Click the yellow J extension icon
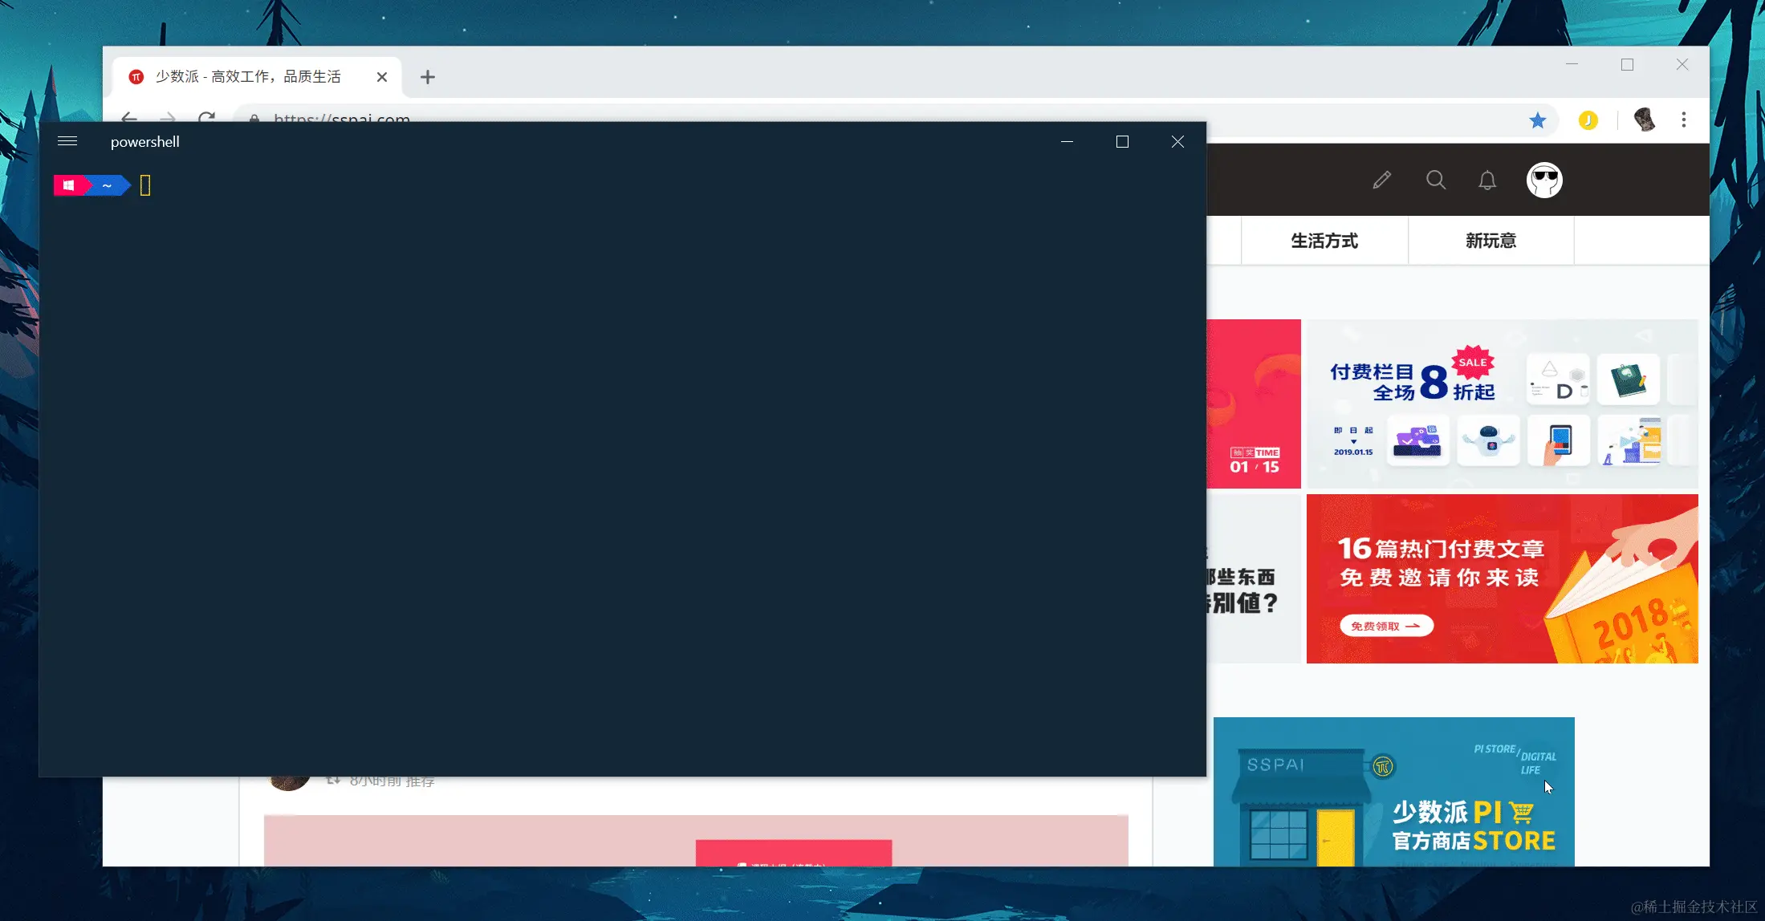1765x921 pixels. coord(1588,120)
